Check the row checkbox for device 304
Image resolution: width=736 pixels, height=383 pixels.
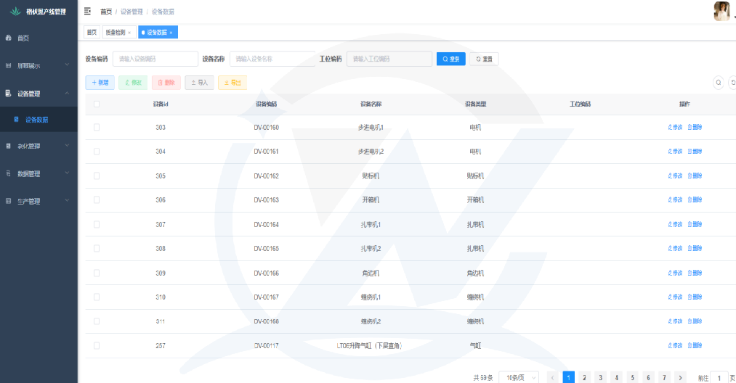pos(97,152)
